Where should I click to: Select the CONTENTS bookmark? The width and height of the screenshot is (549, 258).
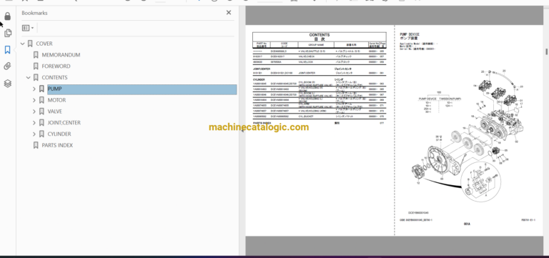[x=54, y=77]
